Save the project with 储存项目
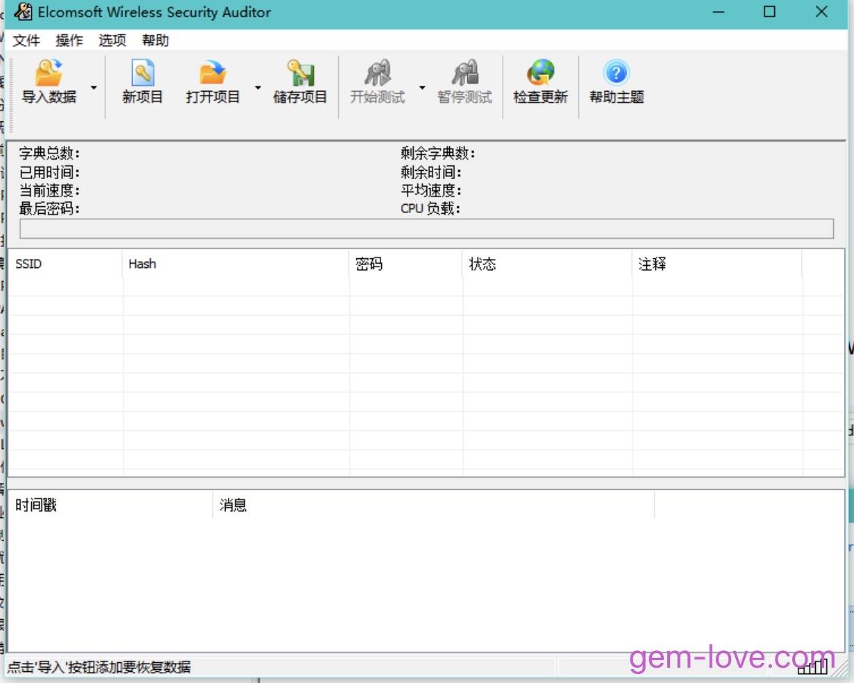This screenshot has height=683, width=854. point(300,83)
